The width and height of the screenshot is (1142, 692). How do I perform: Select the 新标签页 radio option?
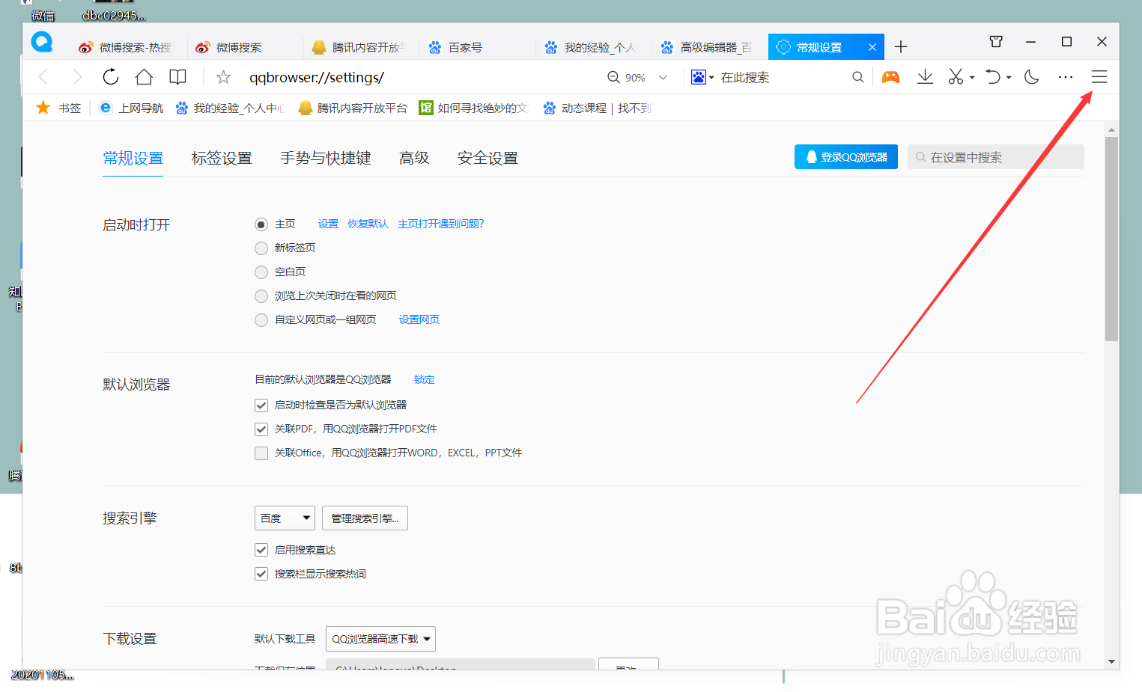pyautogui.click(x=261, y=248)
